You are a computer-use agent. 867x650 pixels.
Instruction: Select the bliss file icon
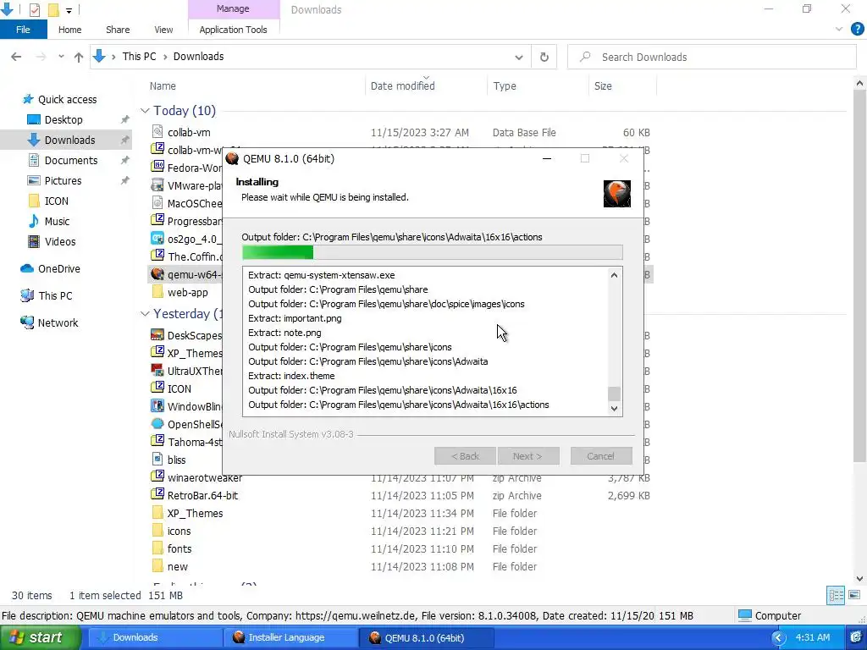[x=157, y=460]
